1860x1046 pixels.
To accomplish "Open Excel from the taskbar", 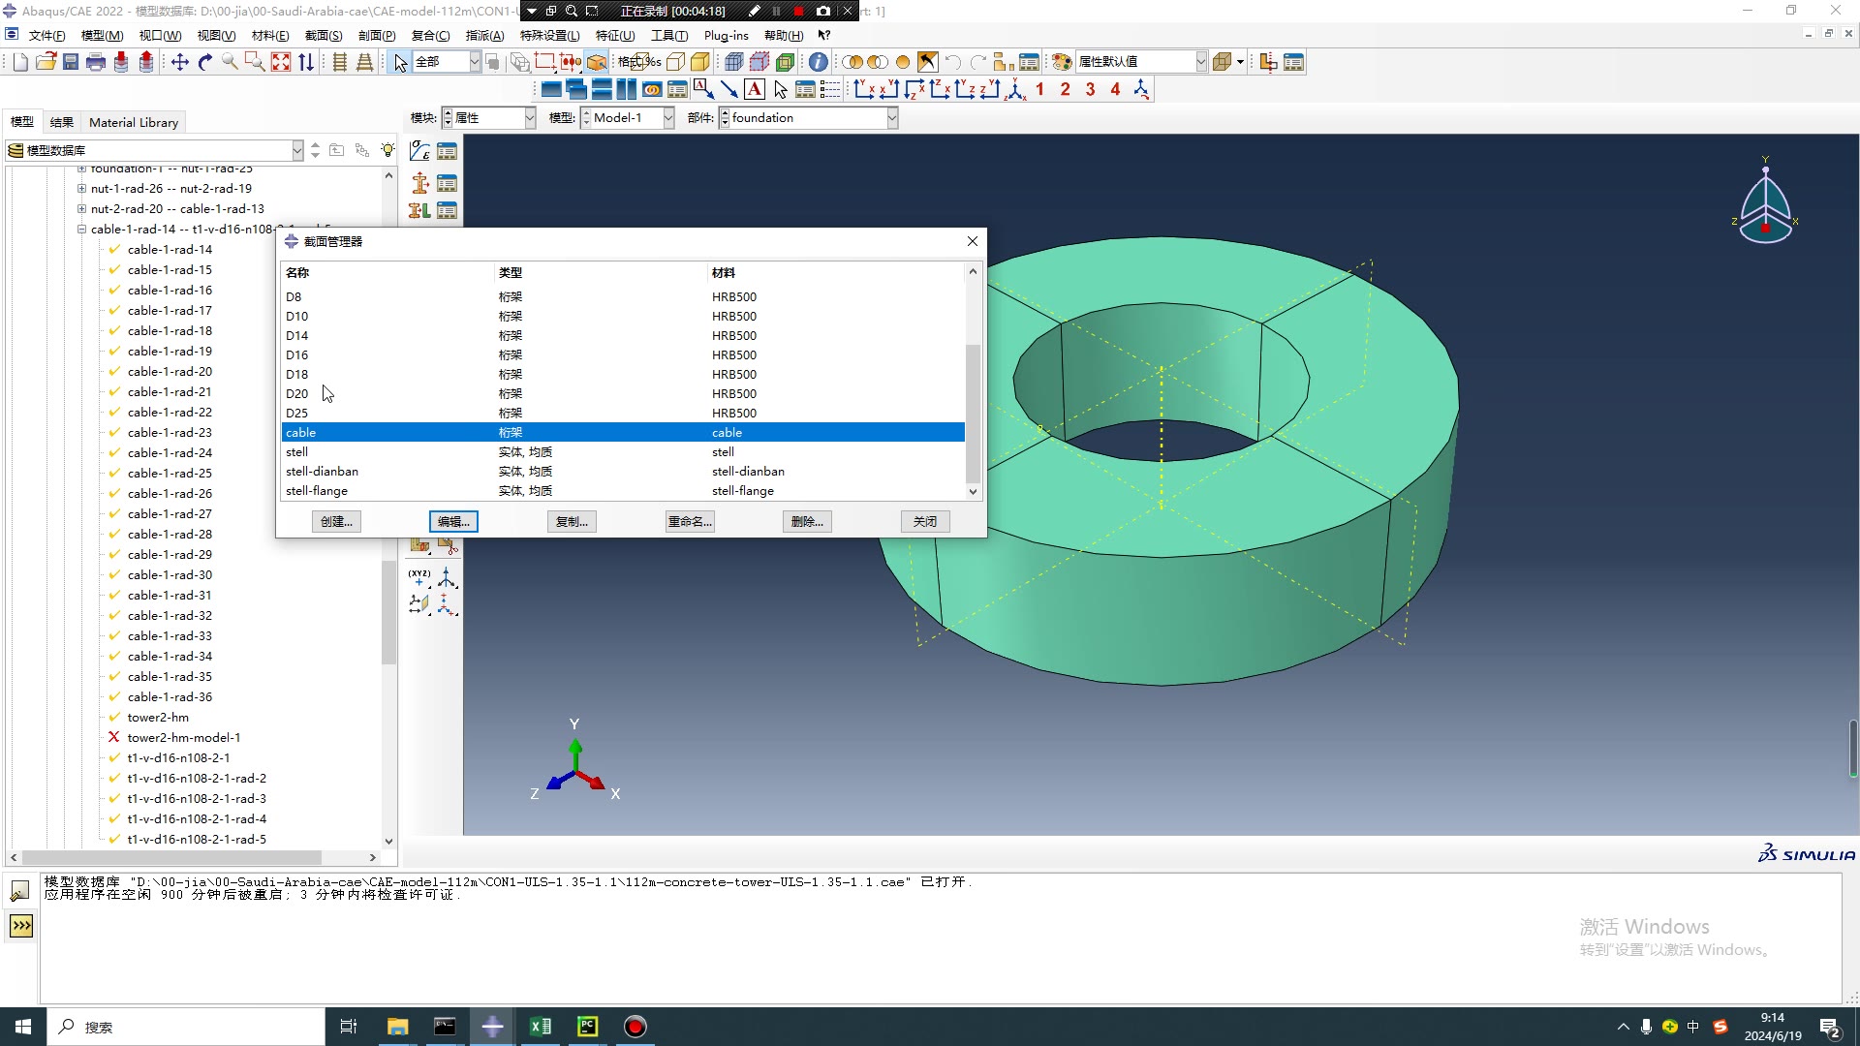I will 541,1026.
